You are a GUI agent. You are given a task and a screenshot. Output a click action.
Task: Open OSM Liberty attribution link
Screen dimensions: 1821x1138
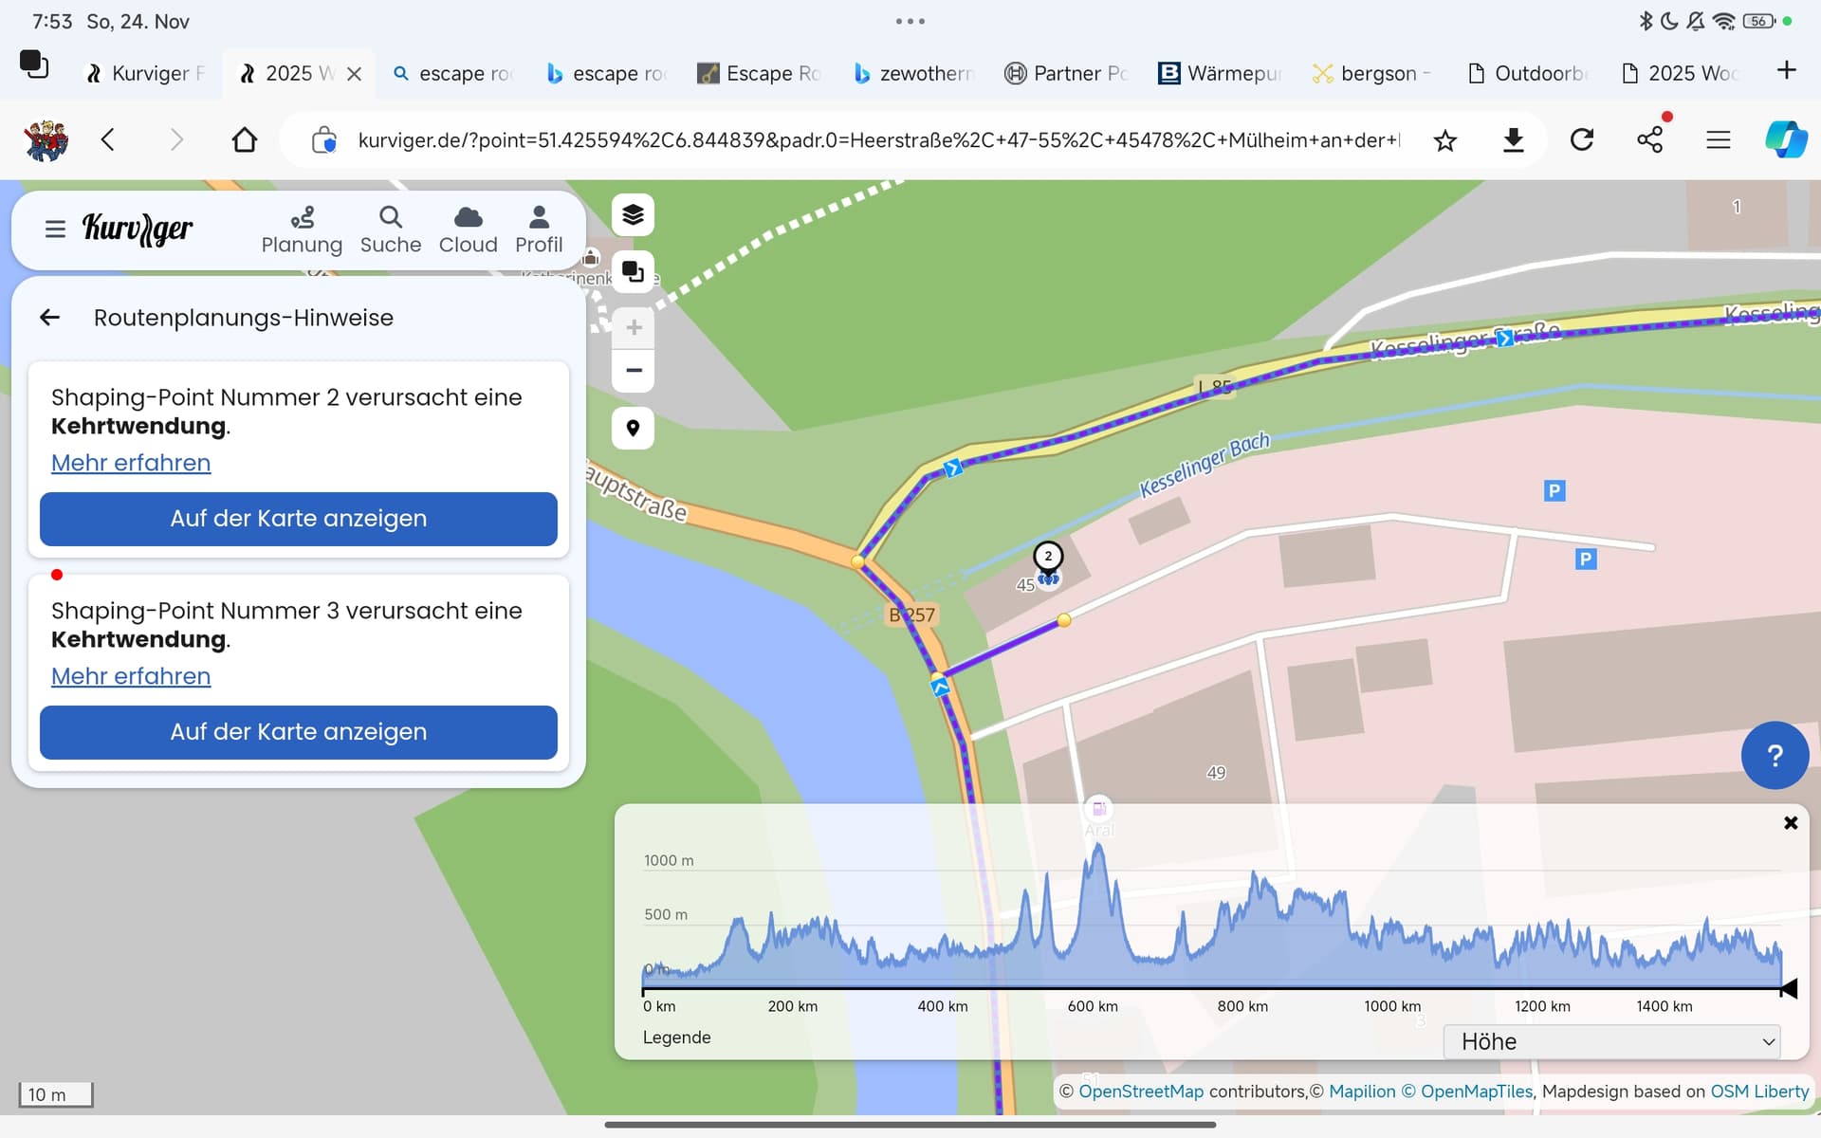point(1759,1092)
